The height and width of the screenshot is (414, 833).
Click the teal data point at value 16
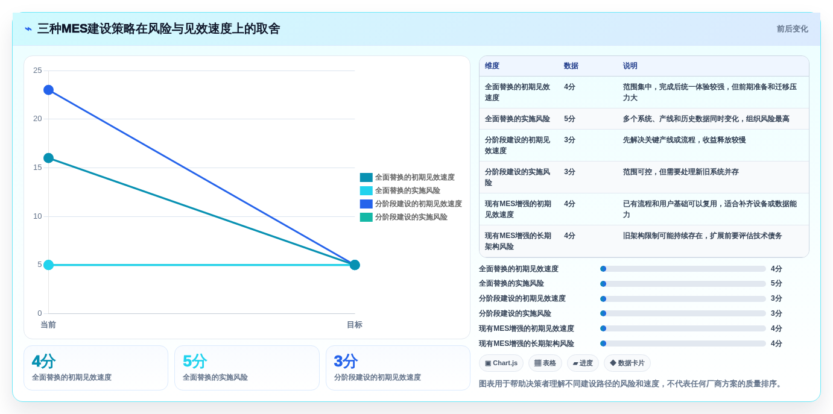pos(48,158)
